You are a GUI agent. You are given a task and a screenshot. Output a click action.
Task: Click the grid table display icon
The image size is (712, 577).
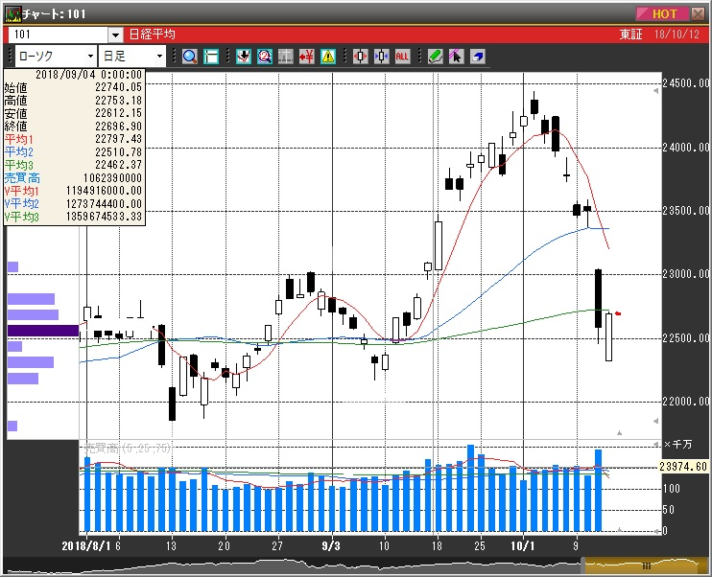tap(285, 57)
